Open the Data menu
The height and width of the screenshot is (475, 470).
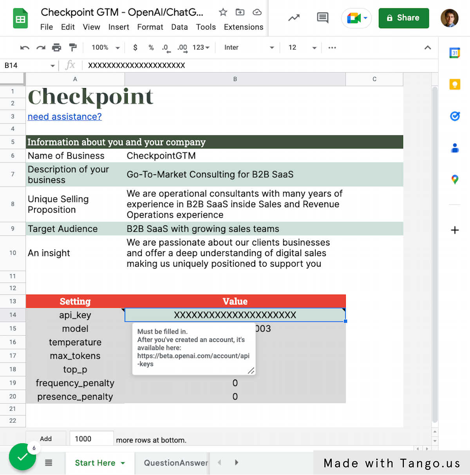pyautogui.click(x=179, y=27)
